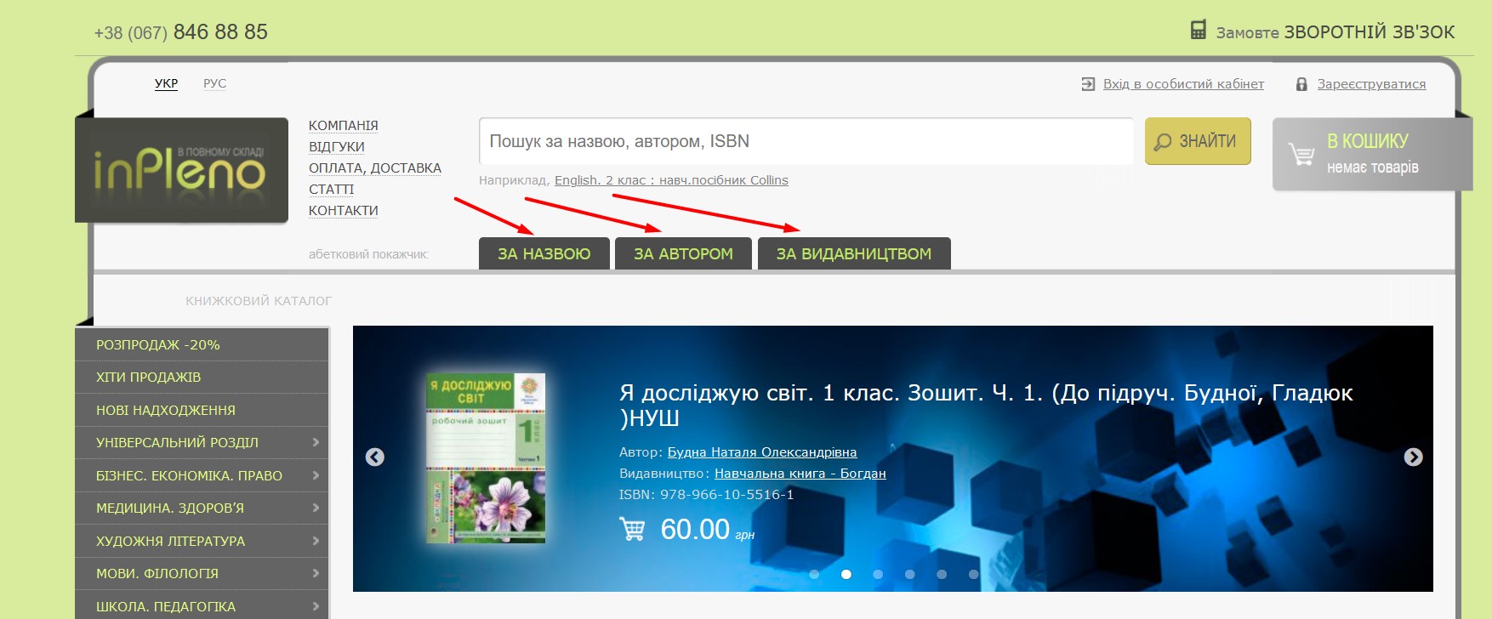The width and height of the screenshot is (1492, 619).
Task: Open the ВІДГУКИ reviews link
Action: tap(337, 146)
